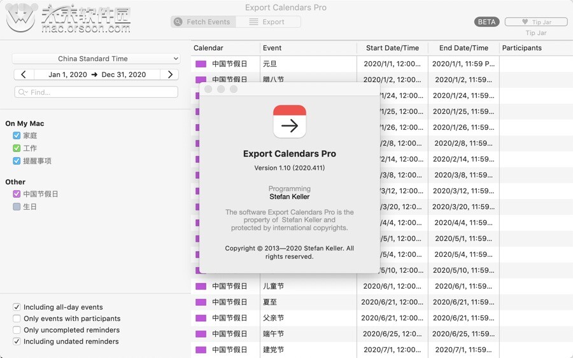
Task: Go to previous date range arrow
Action: pyautogui.click(x=24, y=74)
